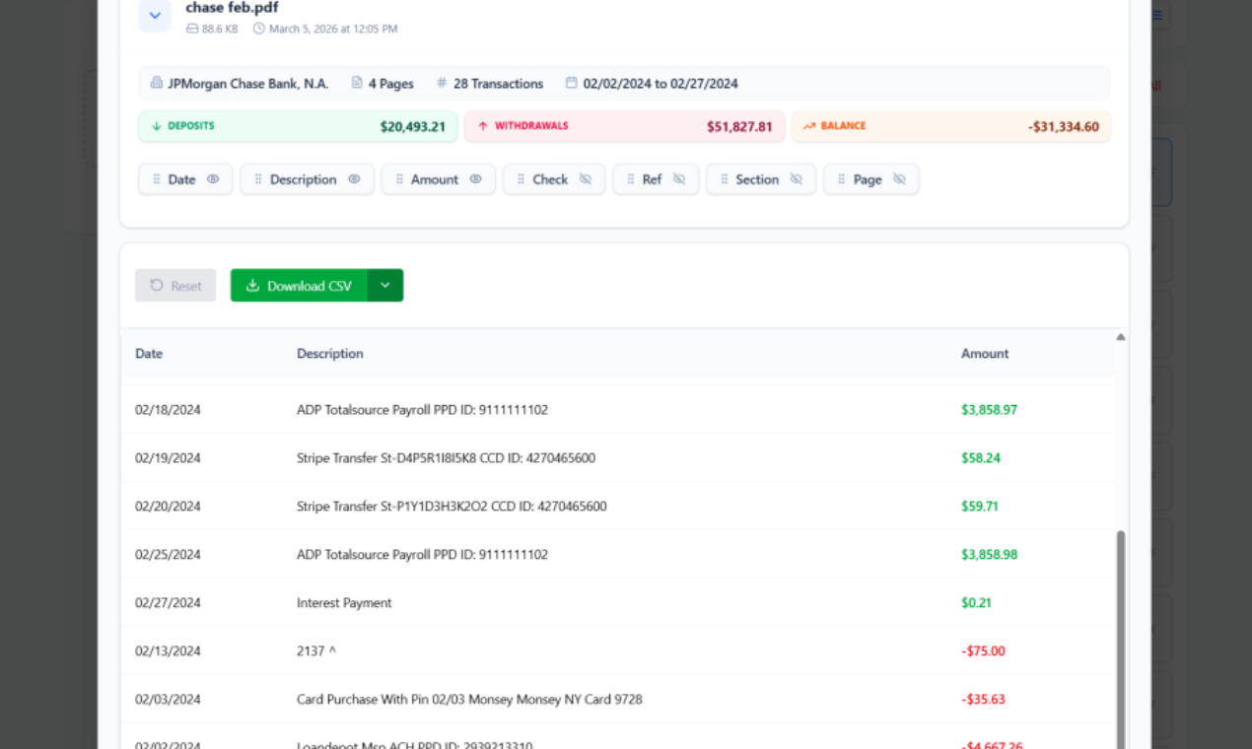1252x749 pixels.
Task: Enable the Page column with its crossed-eye icon
Action: coord(899,179)
